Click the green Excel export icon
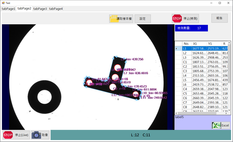This screenshot has height=142, width=233. (x=216, y=125)
